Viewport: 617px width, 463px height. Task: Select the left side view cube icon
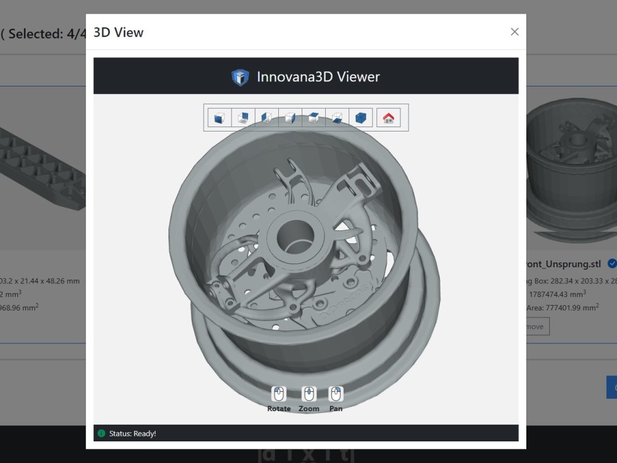265,117
